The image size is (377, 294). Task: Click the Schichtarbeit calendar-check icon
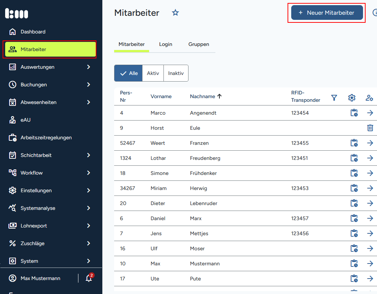(13, 155)
